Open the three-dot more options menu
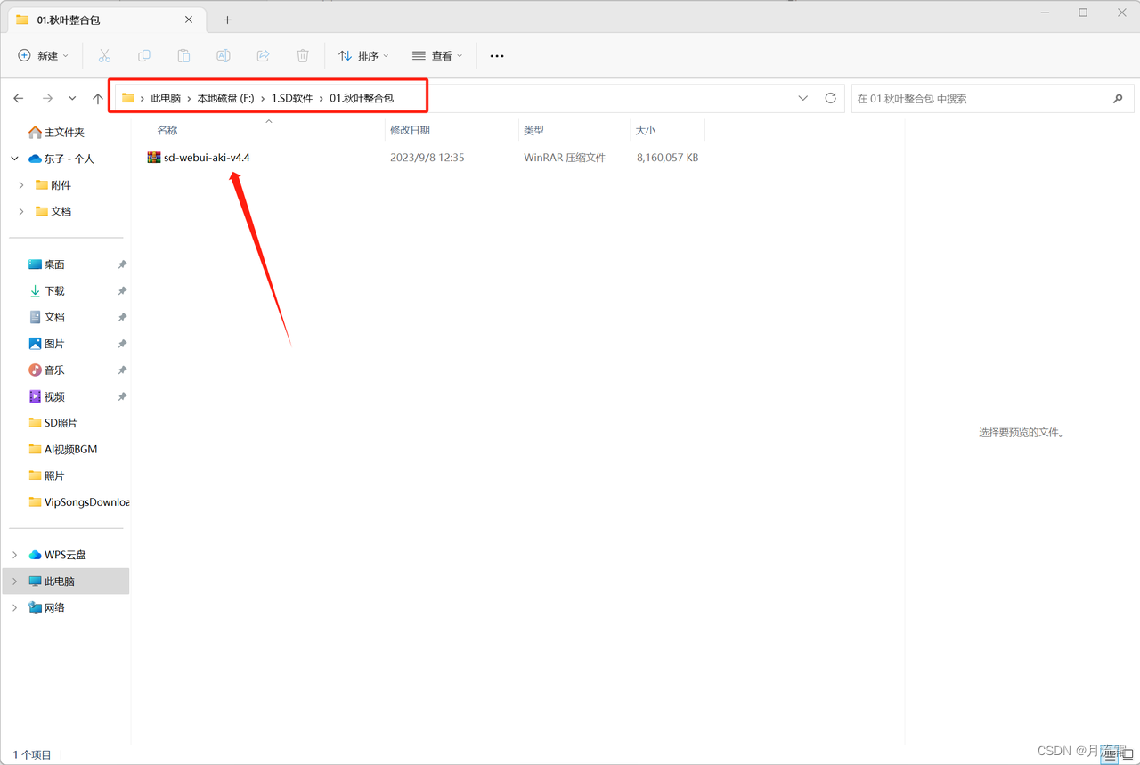 tap(497, 56)
